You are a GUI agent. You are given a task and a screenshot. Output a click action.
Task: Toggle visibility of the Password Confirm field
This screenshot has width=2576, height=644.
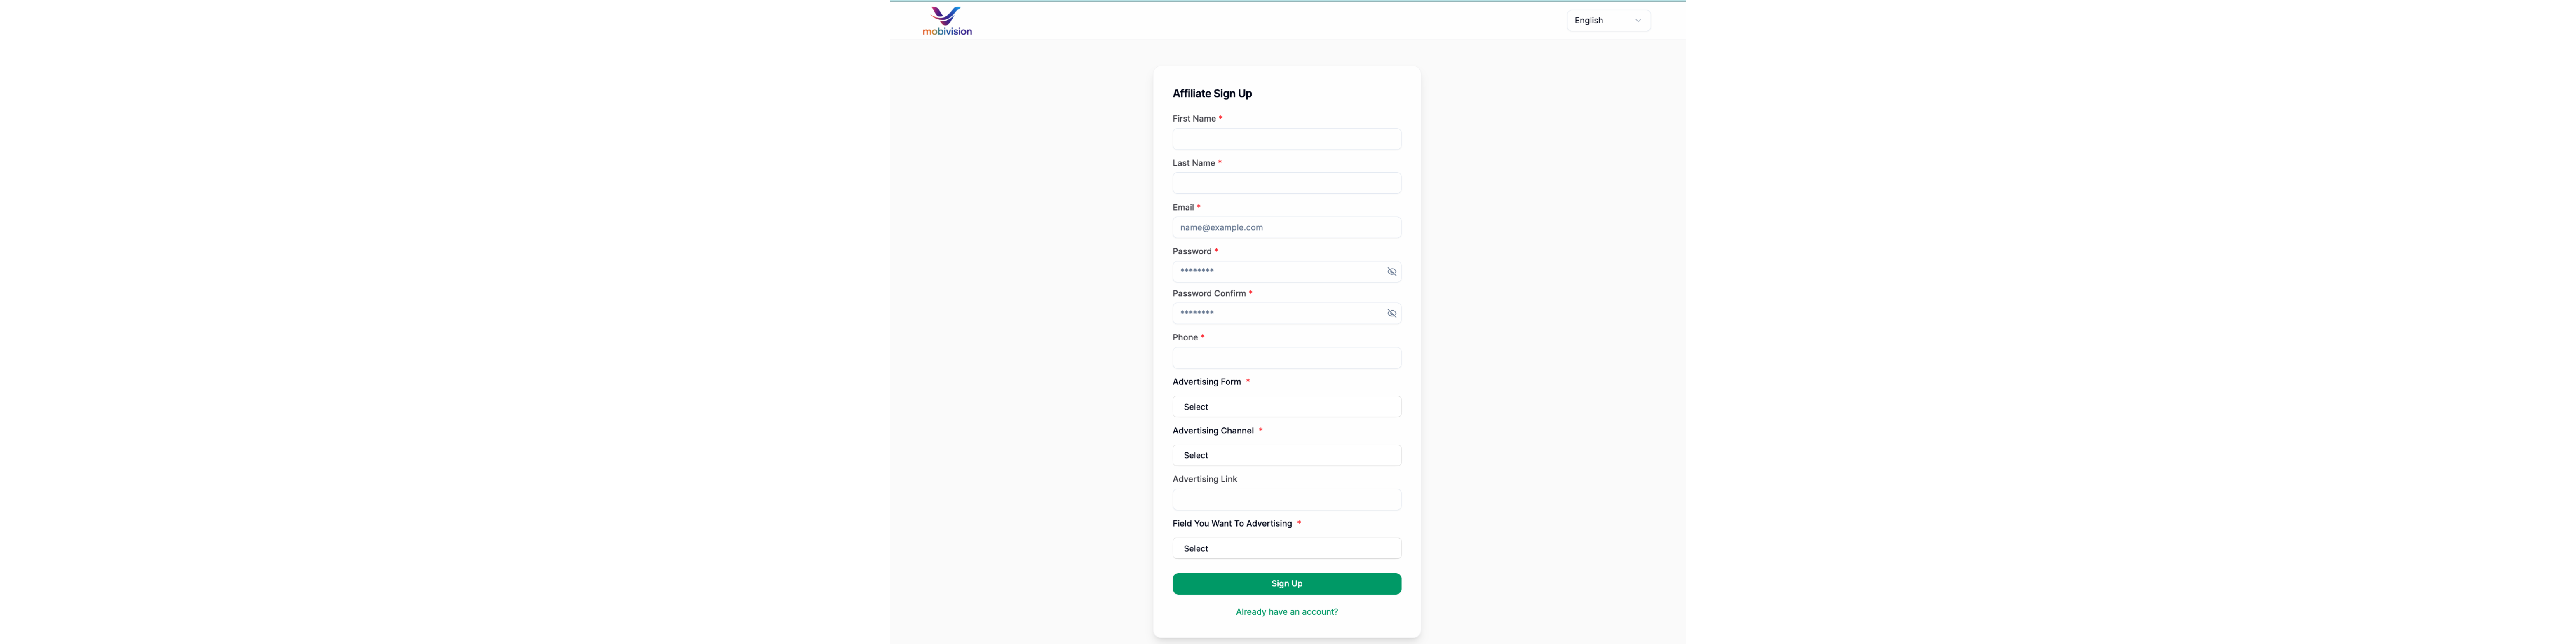coord(1391,314)
